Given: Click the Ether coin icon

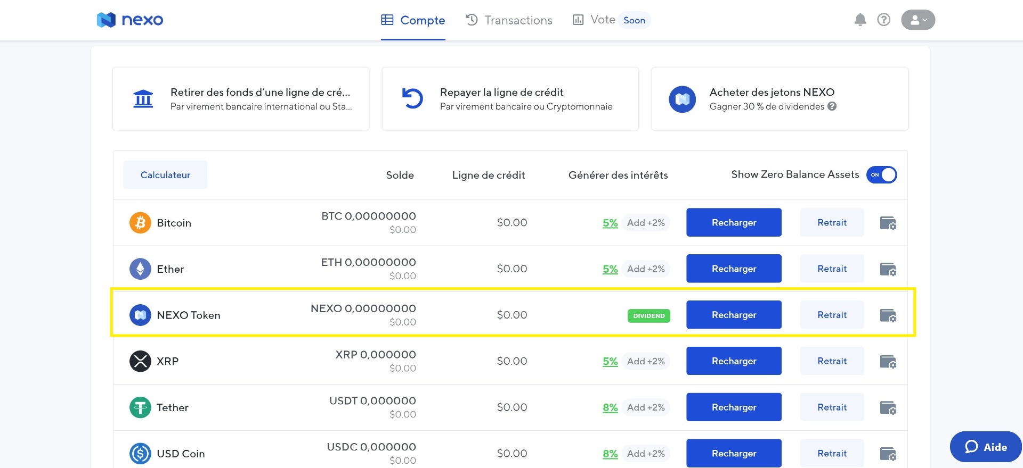Looking at the screenshot, I should [140, 269].
